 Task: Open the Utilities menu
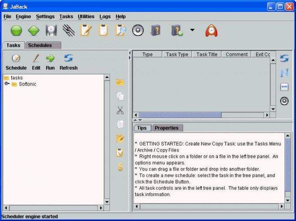[x=86, y=17]
